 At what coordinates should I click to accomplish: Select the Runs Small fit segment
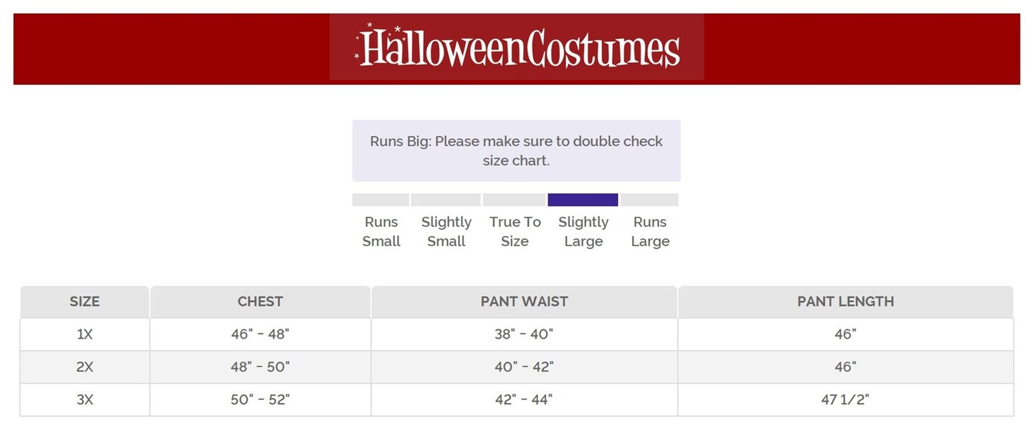point(381,200)
